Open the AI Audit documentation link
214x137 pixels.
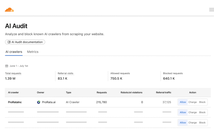point(25,42)
